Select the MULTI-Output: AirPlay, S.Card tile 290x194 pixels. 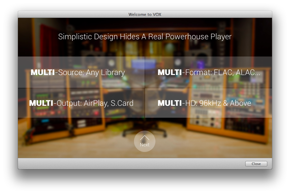pyautogui.click(x=81, y=103)
